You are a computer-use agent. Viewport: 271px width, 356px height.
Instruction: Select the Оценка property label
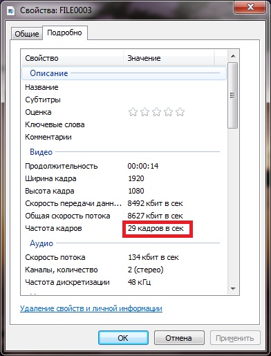(x=38, y=112)
